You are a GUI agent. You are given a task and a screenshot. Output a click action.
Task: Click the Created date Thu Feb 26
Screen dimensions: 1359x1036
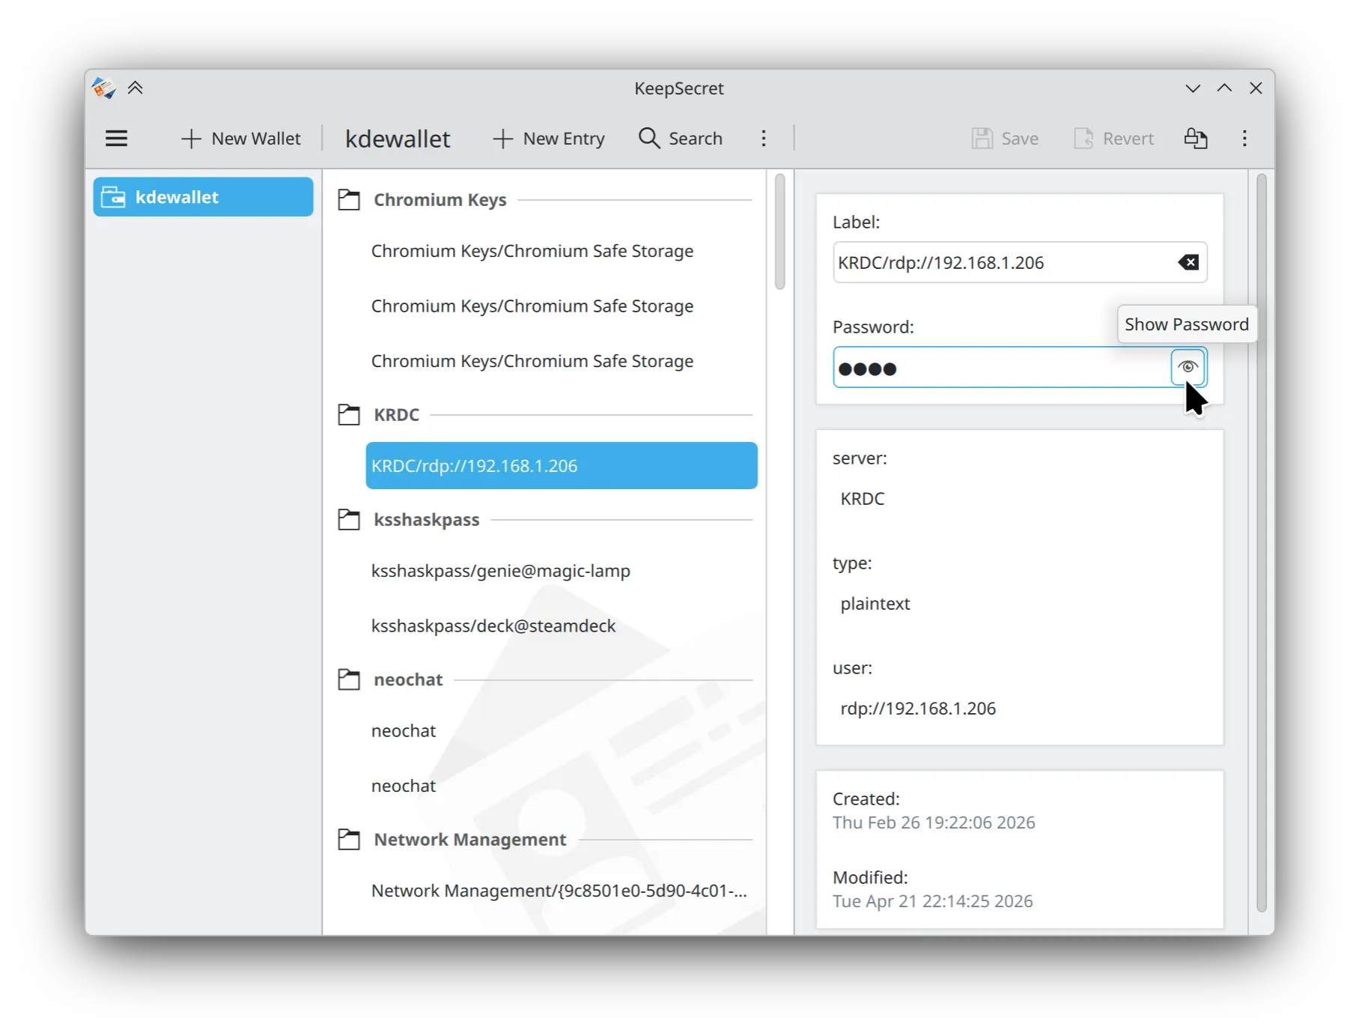click(934, 823)
